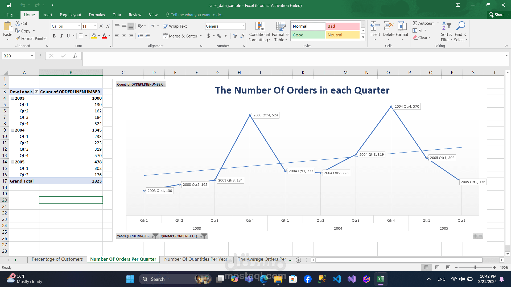Collapse the 2003 year group
Image resolution: width=511 pixels, height=287 pixels.
13,98
